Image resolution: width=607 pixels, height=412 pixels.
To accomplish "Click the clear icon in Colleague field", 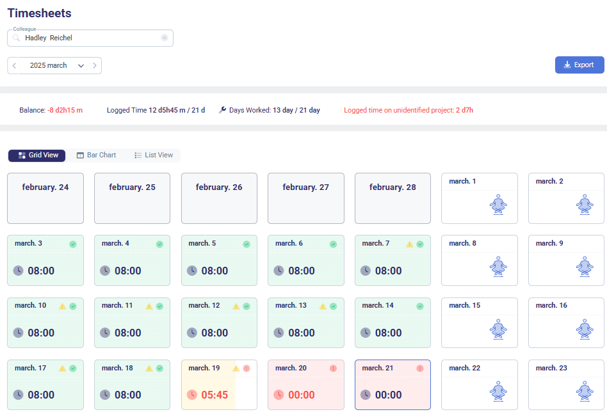I will pyautogui.click(x=165, y=38).
